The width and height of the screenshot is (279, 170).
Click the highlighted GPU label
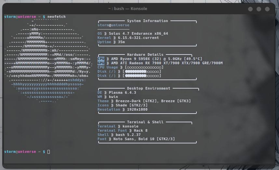coord(101,63)
